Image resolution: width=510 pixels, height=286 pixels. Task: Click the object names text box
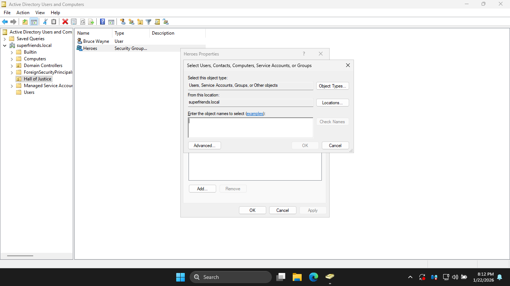pyautogui.click(x=250, y=128)
